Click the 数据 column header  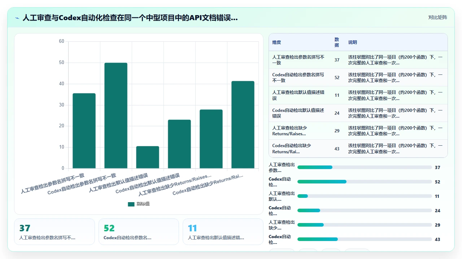(x=337, y=42)
